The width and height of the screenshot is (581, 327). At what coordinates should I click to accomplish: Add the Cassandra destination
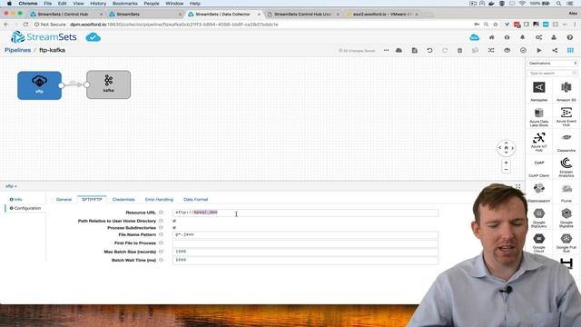566,142
